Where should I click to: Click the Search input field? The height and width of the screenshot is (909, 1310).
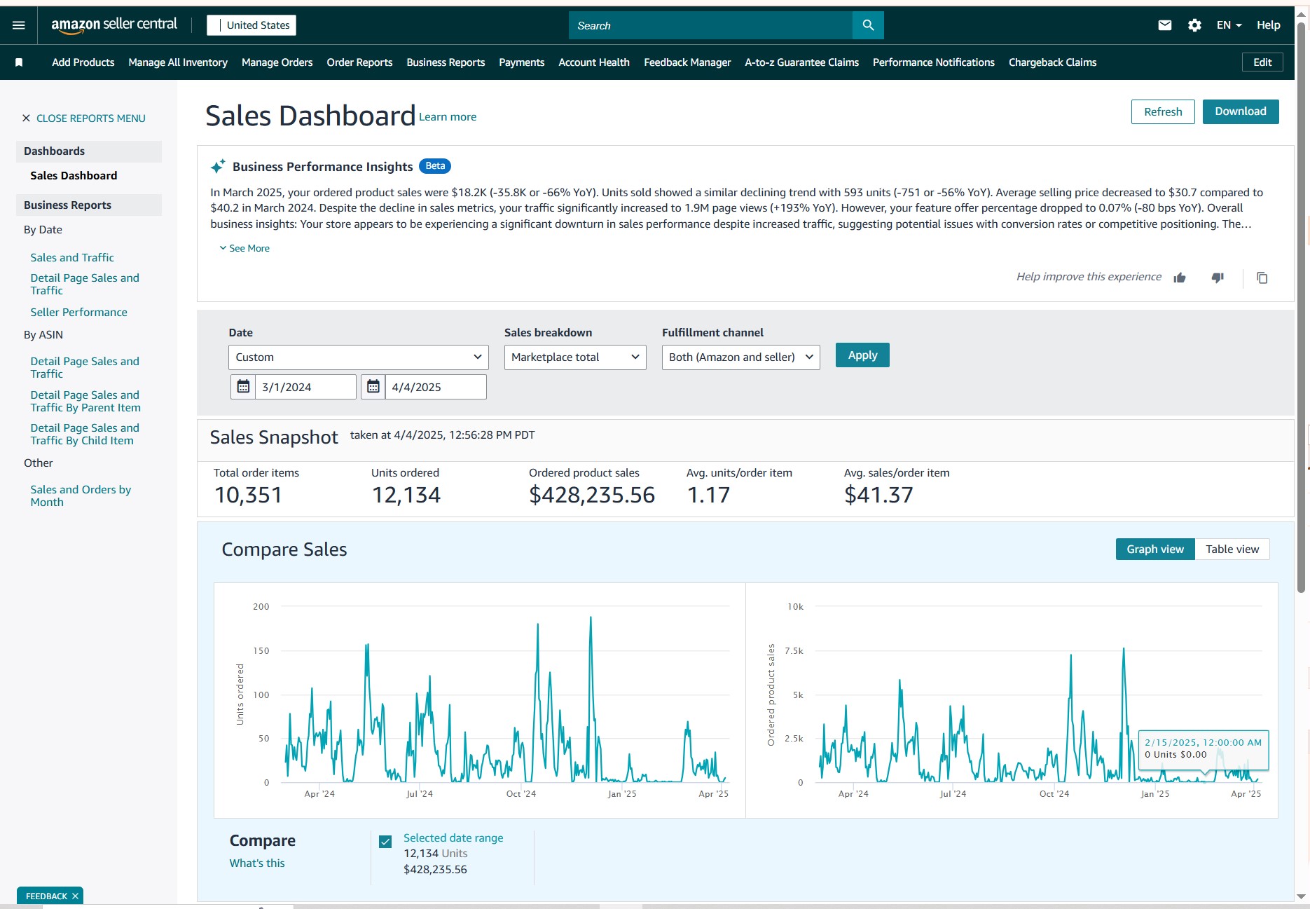click(x=710, y=25)
